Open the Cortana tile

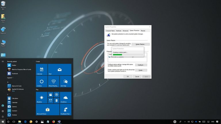41,82
